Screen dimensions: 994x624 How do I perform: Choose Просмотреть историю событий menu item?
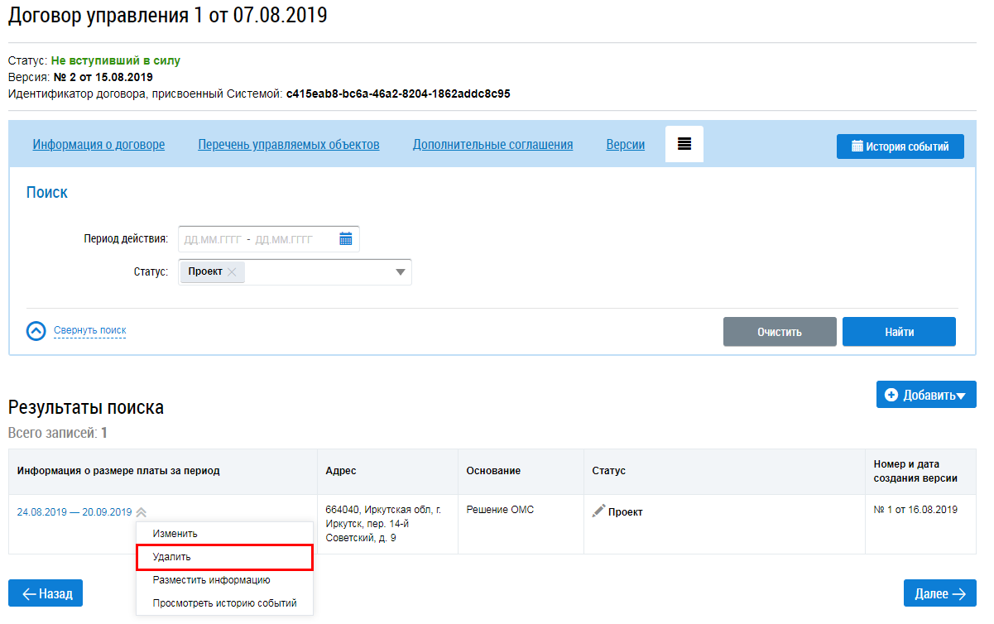225,603
